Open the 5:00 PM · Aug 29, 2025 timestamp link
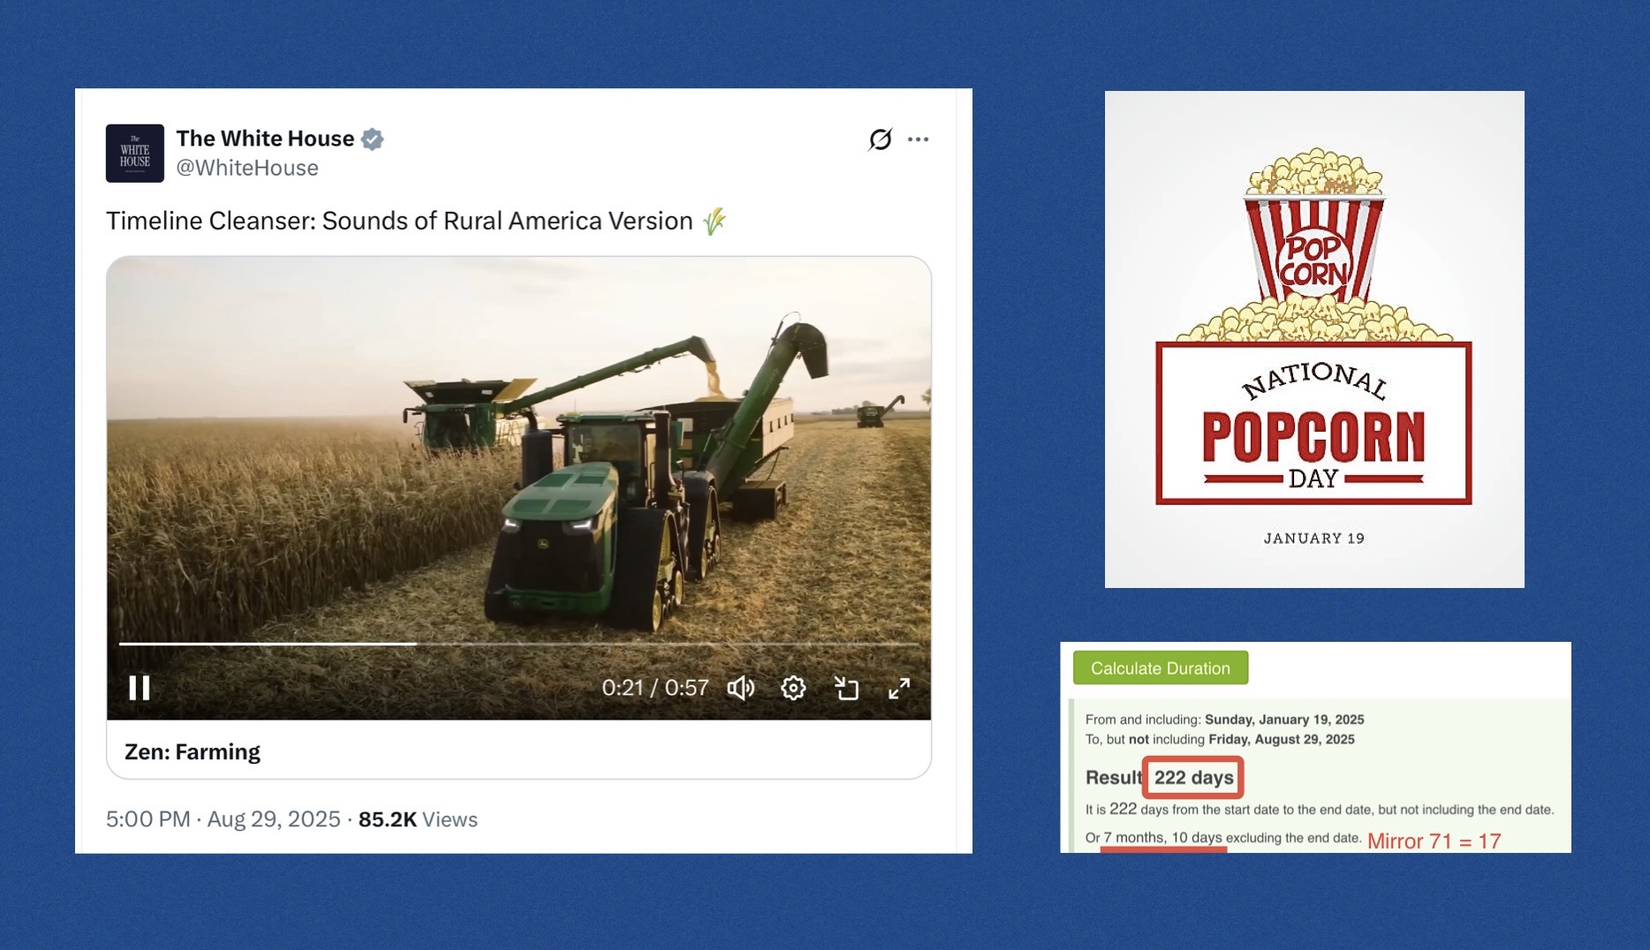Image resolution: width=1650 pixels, height=950 pixels. pyautogui.click(x=223, y=819)
